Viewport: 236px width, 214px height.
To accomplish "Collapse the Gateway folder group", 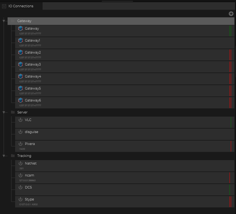I will (4, 21).
